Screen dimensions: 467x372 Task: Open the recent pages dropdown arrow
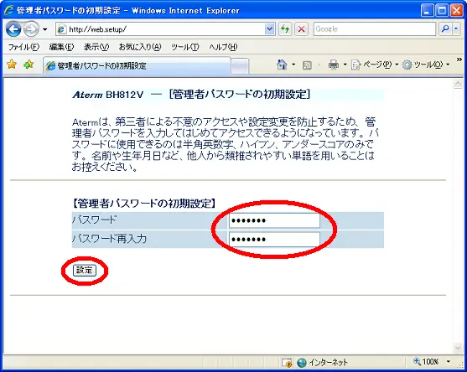pyautogui.click(x=45, y=29)
